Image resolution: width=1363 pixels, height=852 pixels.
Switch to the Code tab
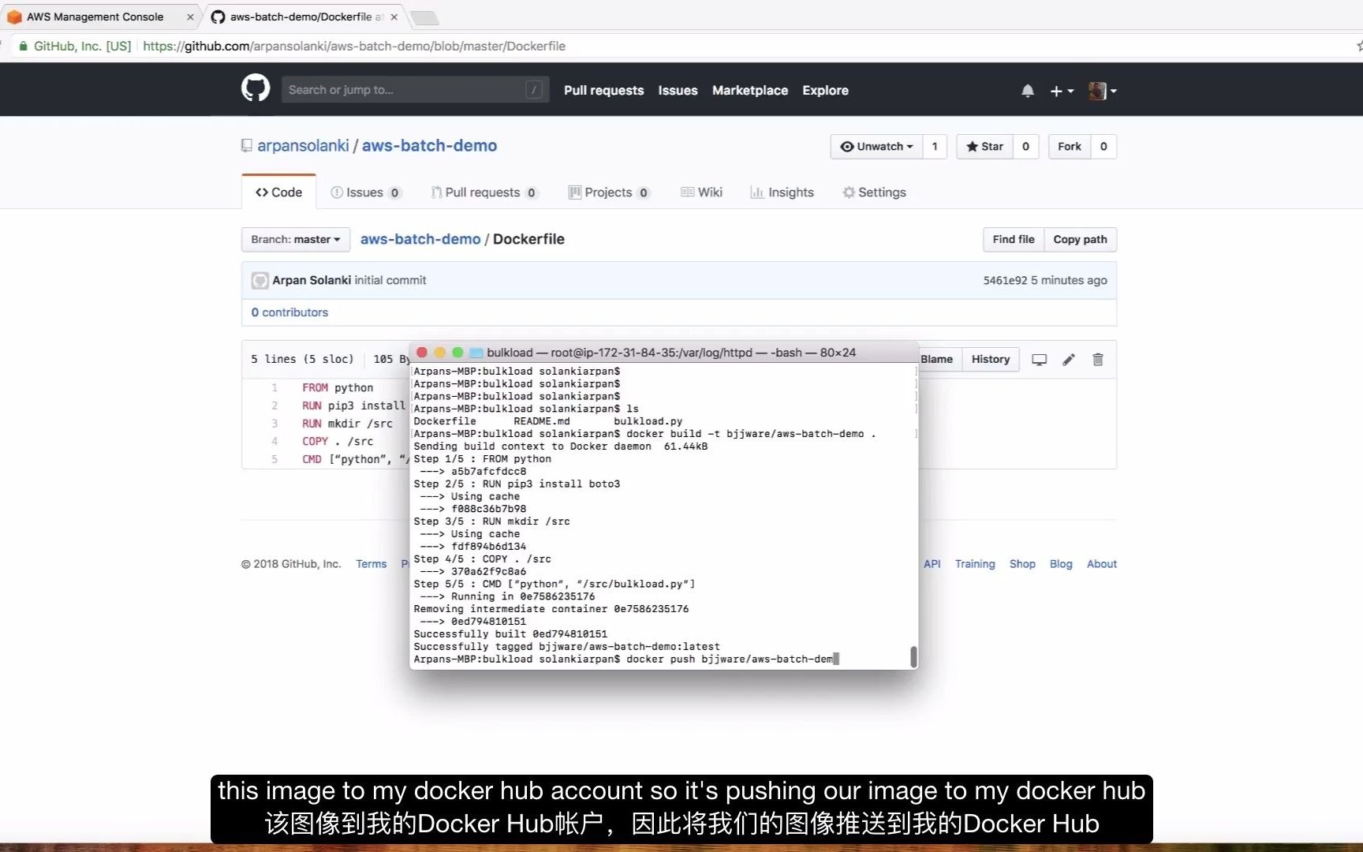(279, 192)
